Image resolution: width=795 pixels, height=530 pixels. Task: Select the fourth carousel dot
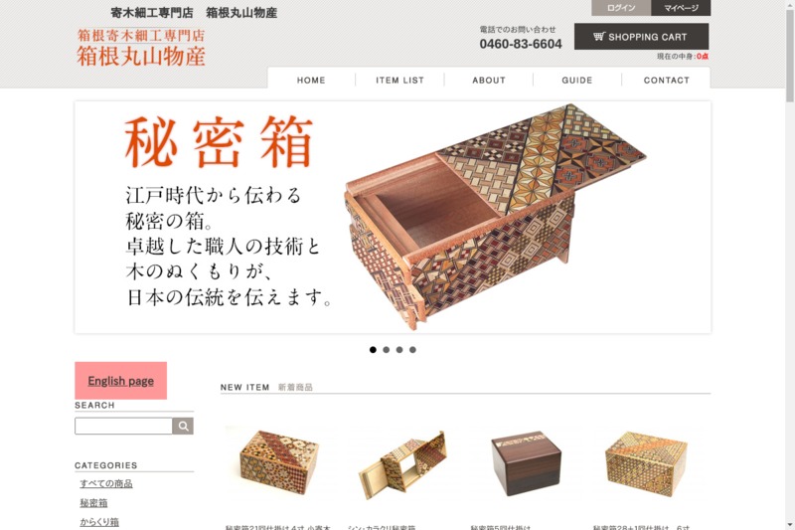coord(412,349)
